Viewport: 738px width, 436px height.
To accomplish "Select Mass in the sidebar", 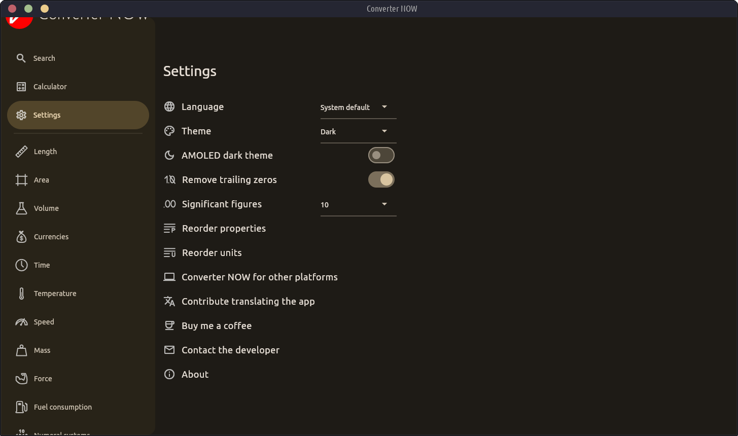I will (78, 350).
